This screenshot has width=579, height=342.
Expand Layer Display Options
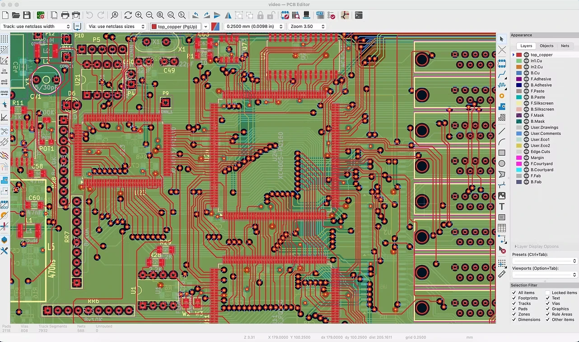pos(537,246)
